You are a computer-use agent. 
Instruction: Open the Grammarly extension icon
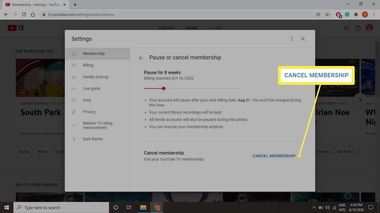(347, 14)
